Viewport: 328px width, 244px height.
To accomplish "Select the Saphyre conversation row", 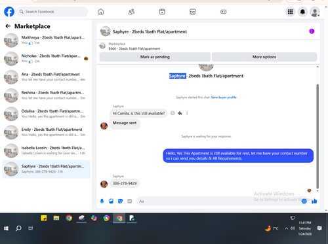I will [x=46, y=169].
